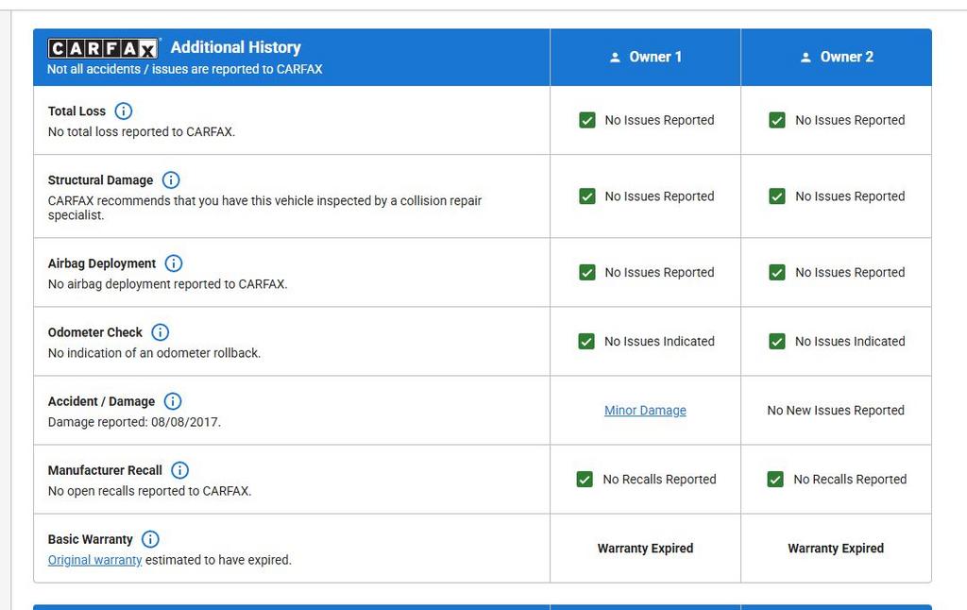Click Airbag Deployment 'No Issues Reported' text, Owner 2
967x610 pixels.
tap(850, 273)
